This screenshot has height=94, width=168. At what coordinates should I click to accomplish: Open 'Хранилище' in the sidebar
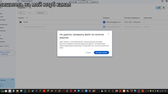[2, 42]
